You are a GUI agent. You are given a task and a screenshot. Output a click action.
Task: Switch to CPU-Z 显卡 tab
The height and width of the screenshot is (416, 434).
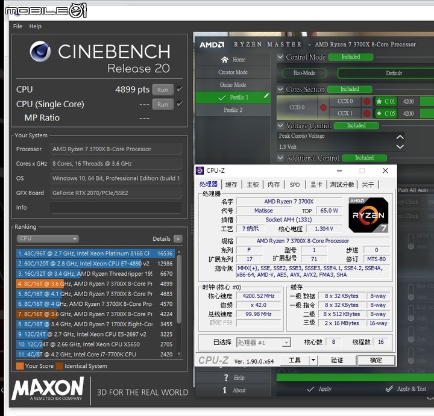coord(316,185)
